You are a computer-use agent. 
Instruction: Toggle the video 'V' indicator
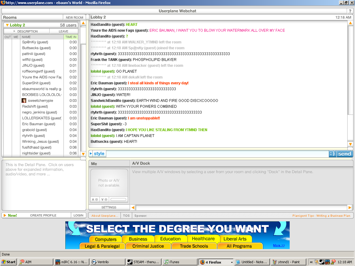pos(104,199)
